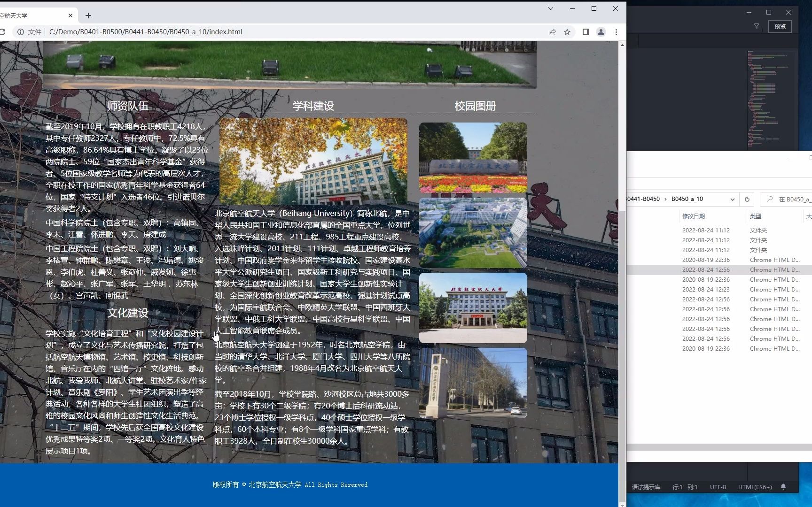This screenshot has width=812, height=507.
Task: View site information icon in address bar
Action: pyautogui.click(x=21, y=32)
